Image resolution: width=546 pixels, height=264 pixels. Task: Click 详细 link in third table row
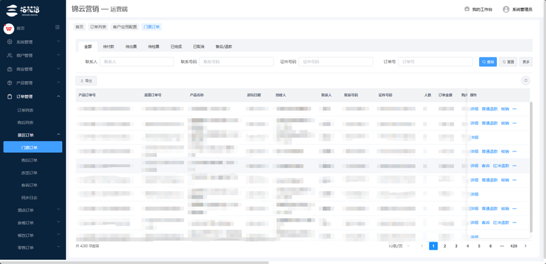(x=474, y=137)
